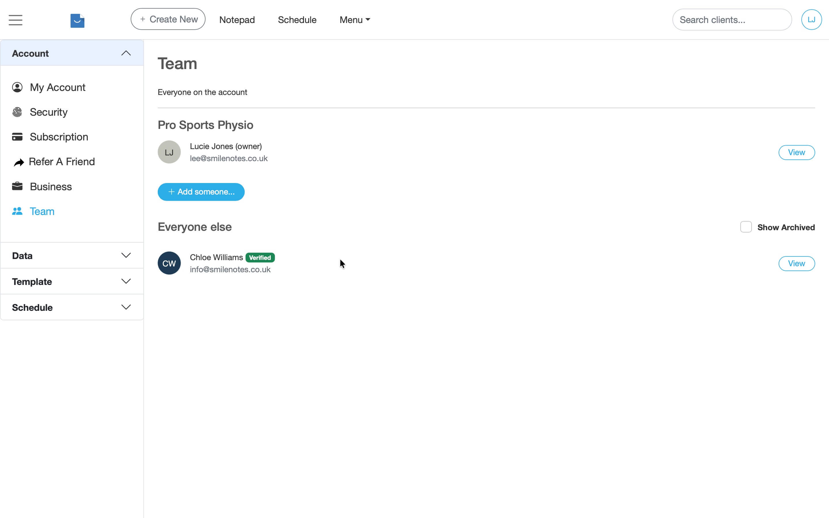The width and height of the screenshot is (829, 518).
Task: Enable the Show Archived checkbox
Action: (x=746, y=227)
